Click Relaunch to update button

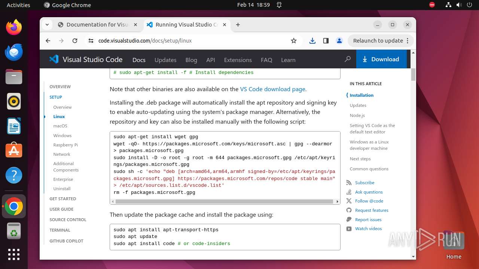point(381,41)
